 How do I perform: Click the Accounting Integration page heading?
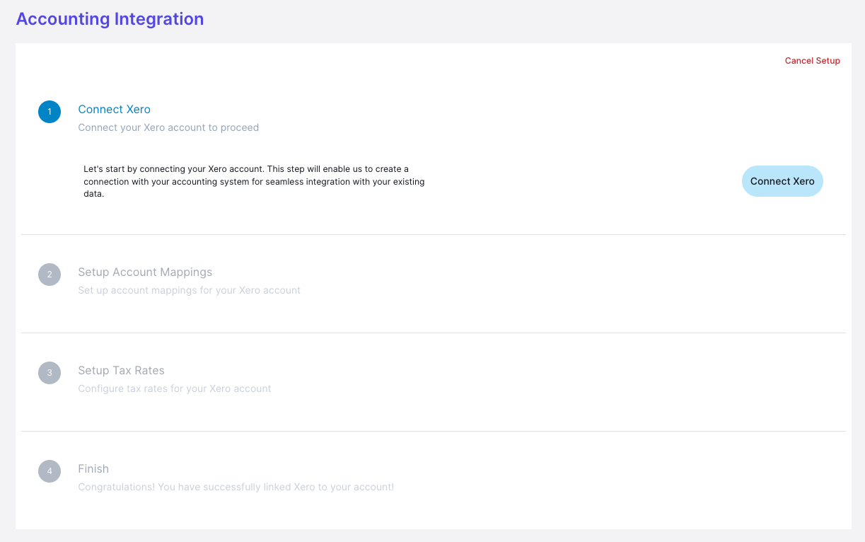pos(110,19)
